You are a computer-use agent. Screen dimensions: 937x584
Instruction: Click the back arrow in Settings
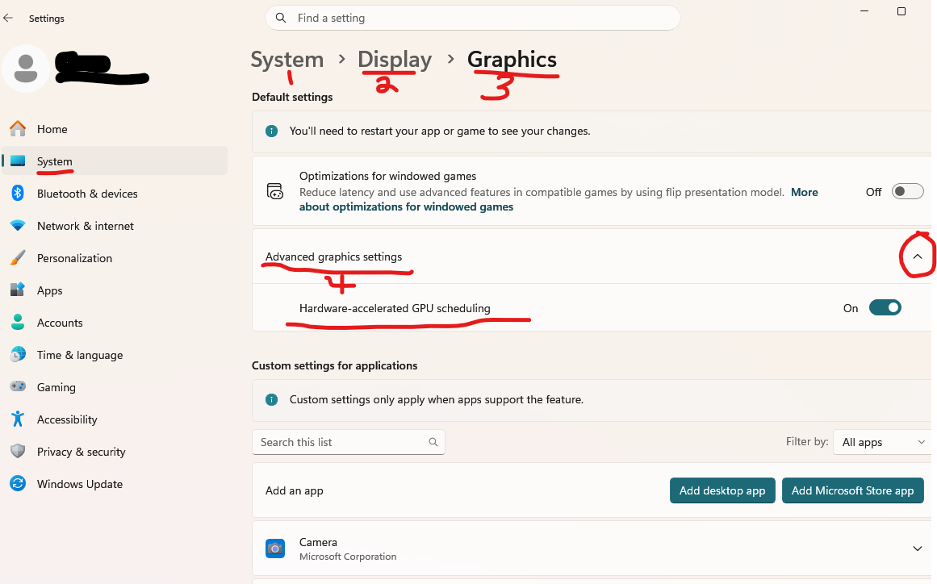coord(8,18)
